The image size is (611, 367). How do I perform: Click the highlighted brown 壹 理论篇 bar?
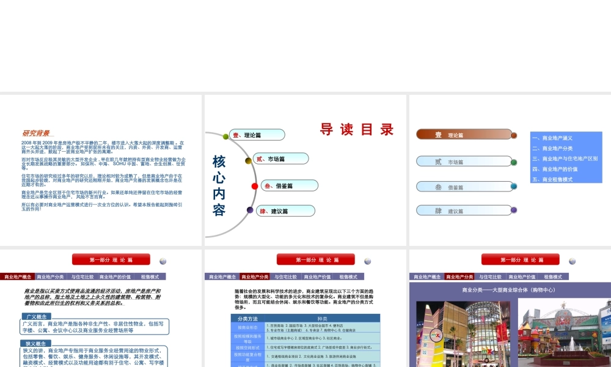pos(464,135)
